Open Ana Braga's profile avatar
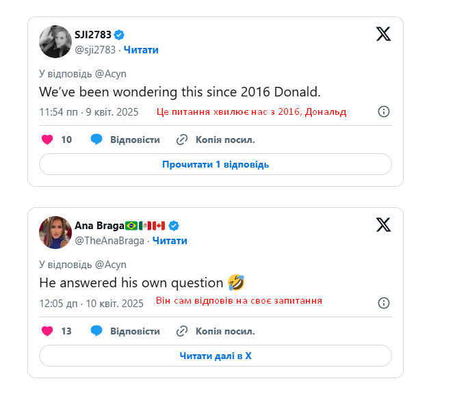The width and height of the screenshot is (455, 396). [55, 233]
